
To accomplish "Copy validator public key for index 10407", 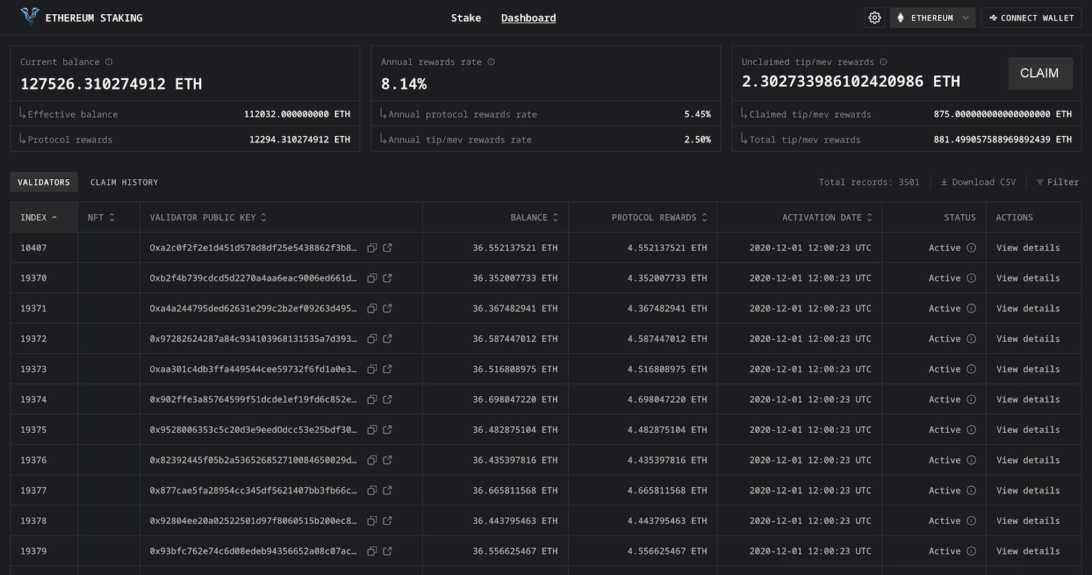I will [372, 248].
